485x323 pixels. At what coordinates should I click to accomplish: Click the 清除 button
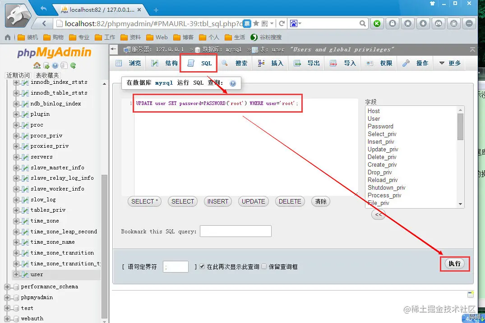(321, 202)
